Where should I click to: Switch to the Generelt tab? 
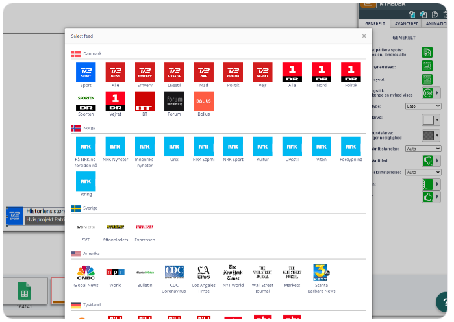coord(375,24)
